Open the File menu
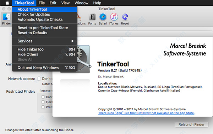213x134 pixels. coord(42,3)
